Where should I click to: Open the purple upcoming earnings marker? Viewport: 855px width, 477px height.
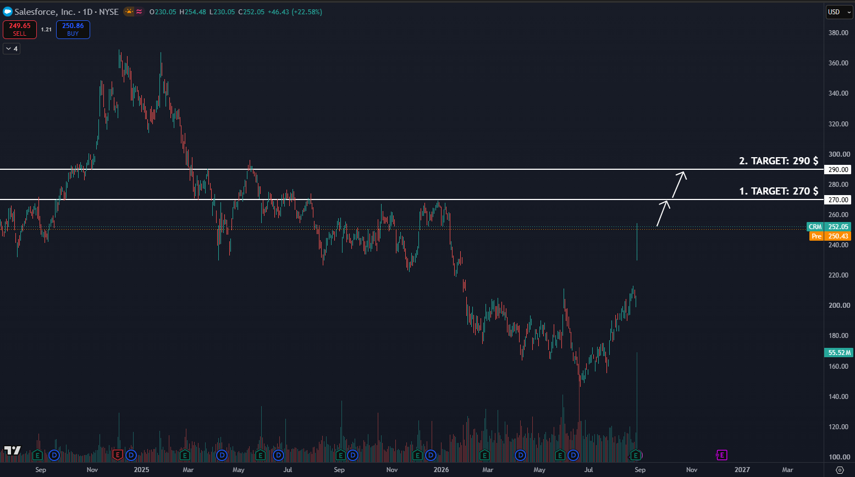[721, 455]
